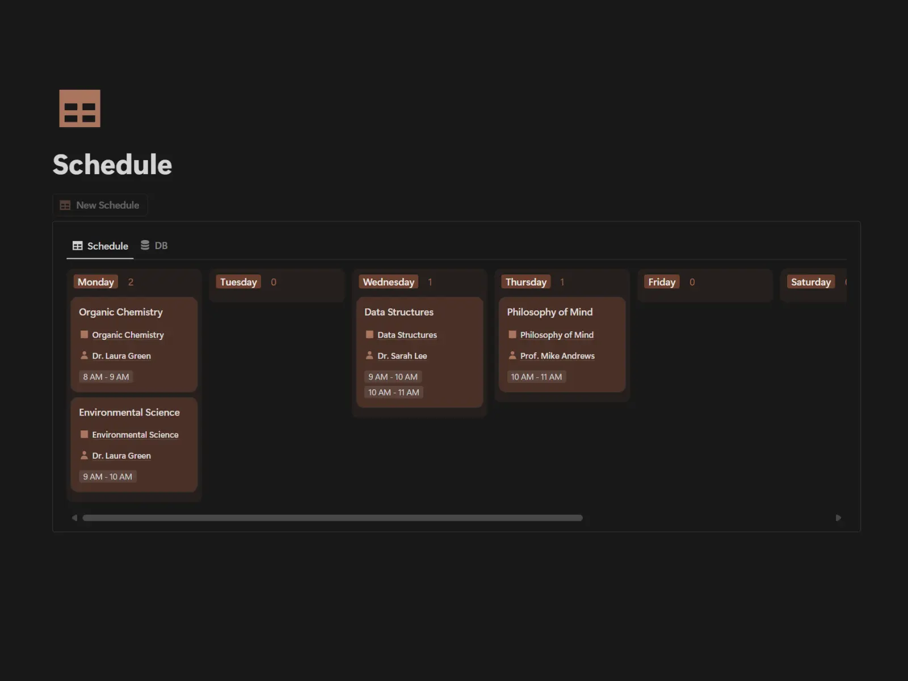Click Dr. Laura Green on Organic Chemistry card

click(121, 356)
